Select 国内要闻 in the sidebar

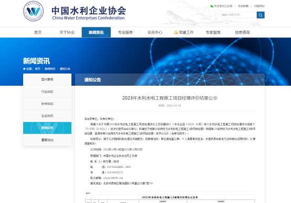point(47,79)
